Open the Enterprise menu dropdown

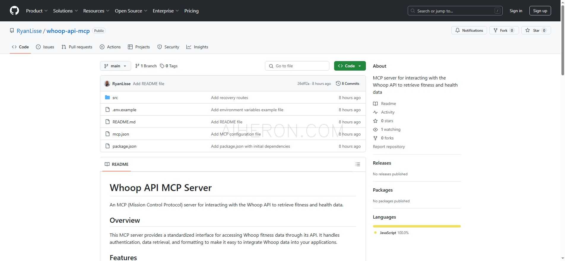pyautogui.click(x=166, y=11)
